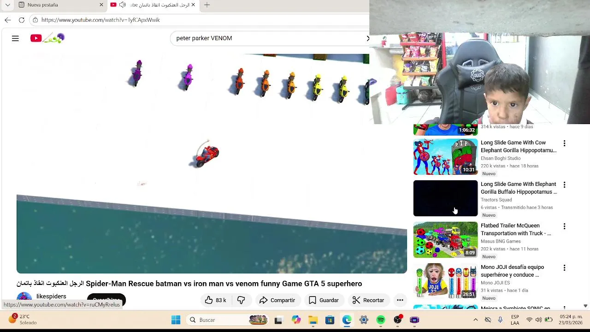
Task: Open more video actions menu
Action: coord(400,300)
